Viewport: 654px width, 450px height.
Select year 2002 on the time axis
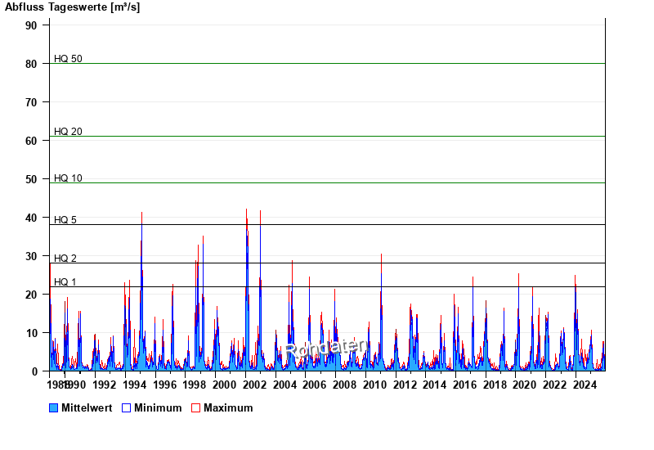(254, 385)
